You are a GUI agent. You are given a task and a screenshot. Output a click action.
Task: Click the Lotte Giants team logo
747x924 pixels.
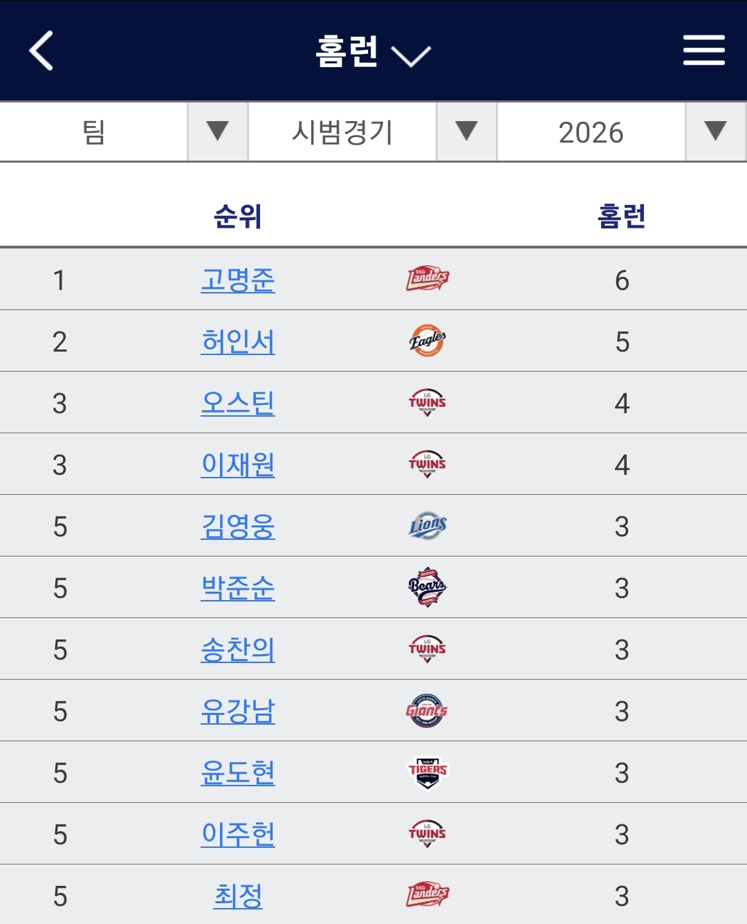click(427, 711)
